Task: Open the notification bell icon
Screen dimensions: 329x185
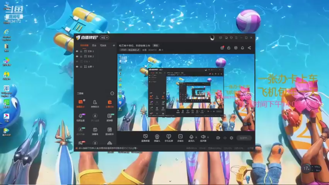Action: pos(242,48)
